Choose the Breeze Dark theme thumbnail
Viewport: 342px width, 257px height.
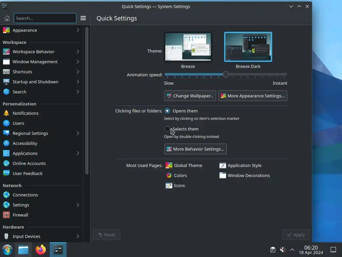point(248,47)
